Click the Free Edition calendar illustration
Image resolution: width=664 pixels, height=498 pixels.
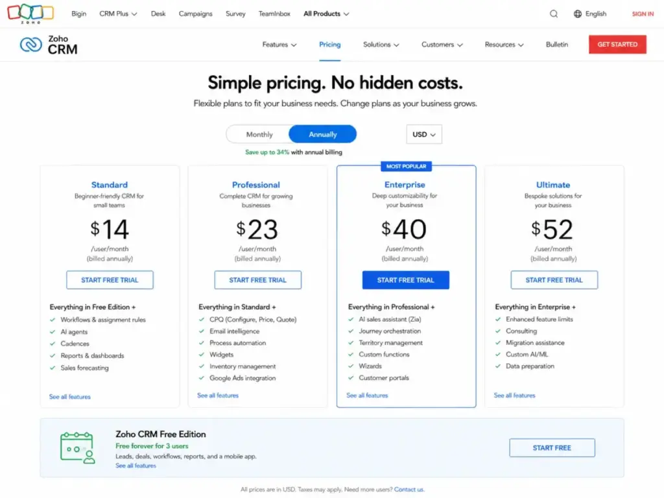tap(78, 447)
